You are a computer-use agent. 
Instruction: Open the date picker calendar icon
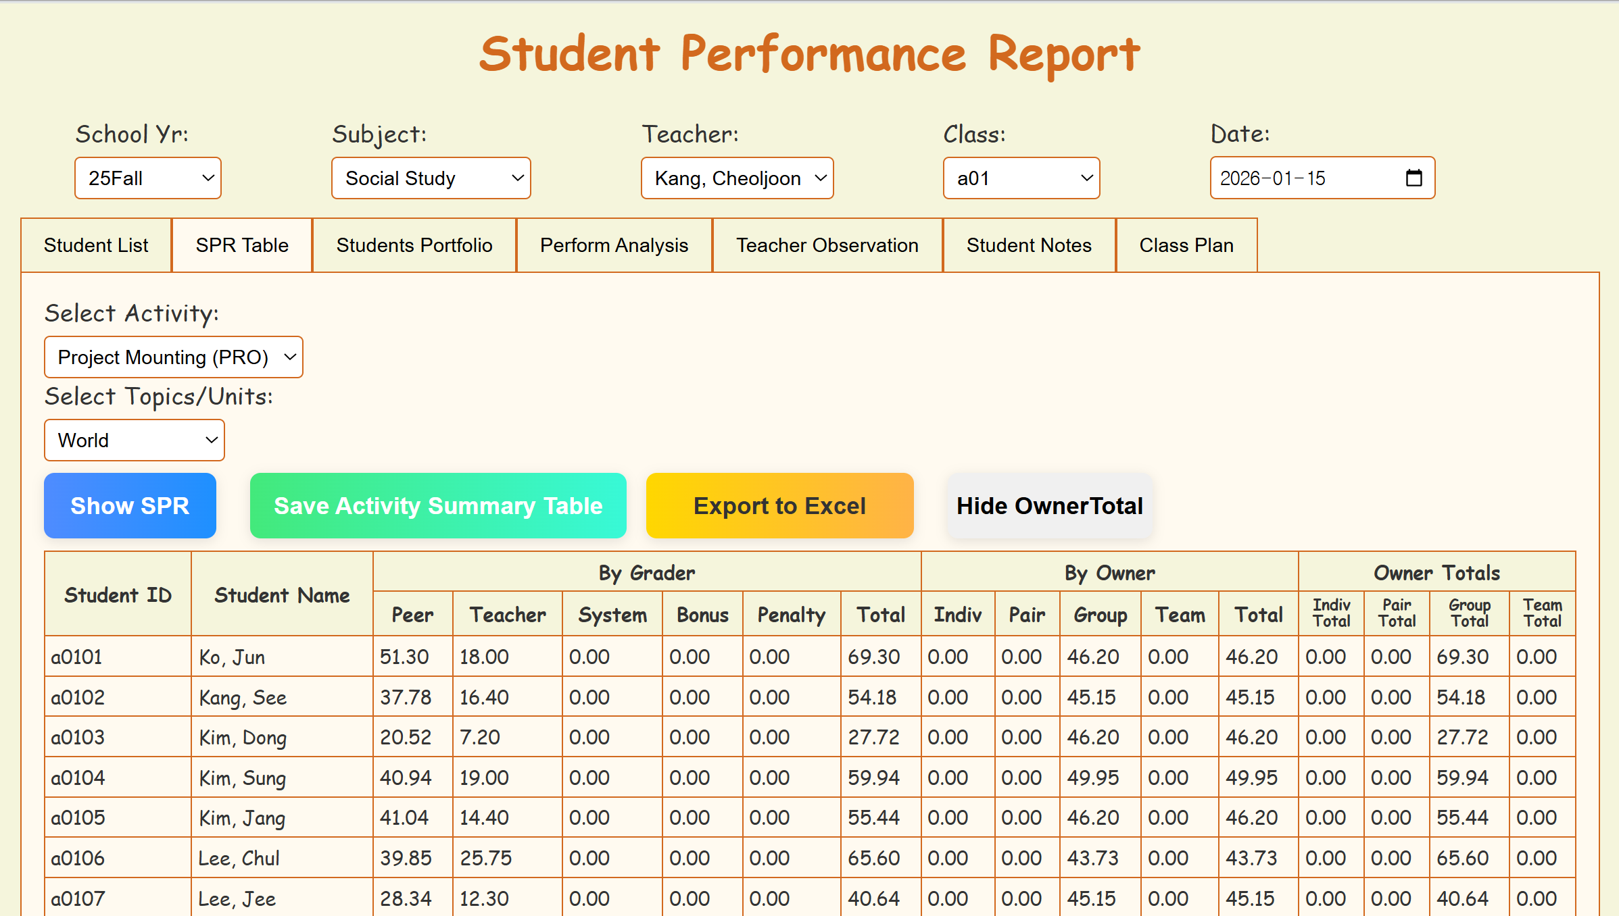tap(1413, 178)
